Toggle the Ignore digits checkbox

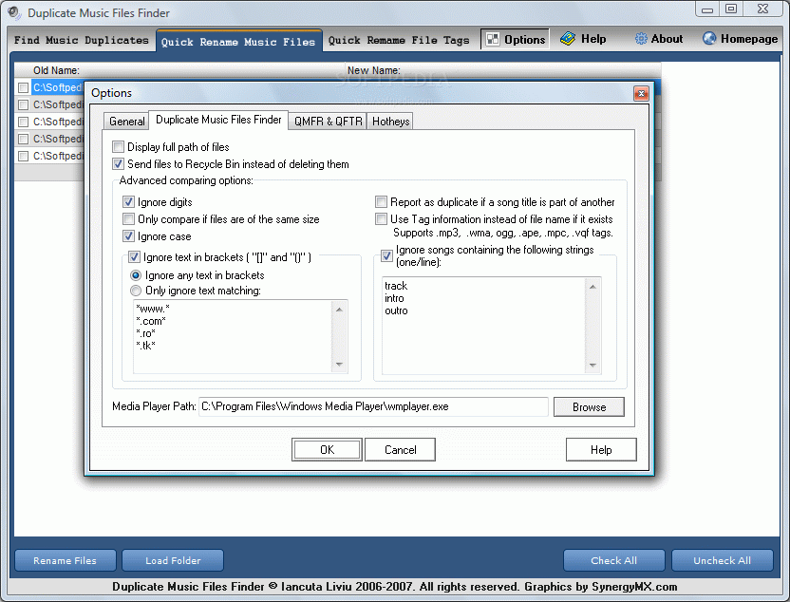(128, 202)
